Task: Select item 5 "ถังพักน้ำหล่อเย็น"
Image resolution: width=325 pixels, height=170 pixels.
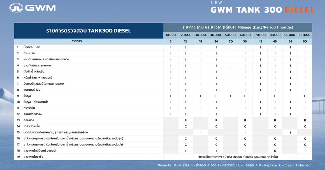Action: coord(34,71)
